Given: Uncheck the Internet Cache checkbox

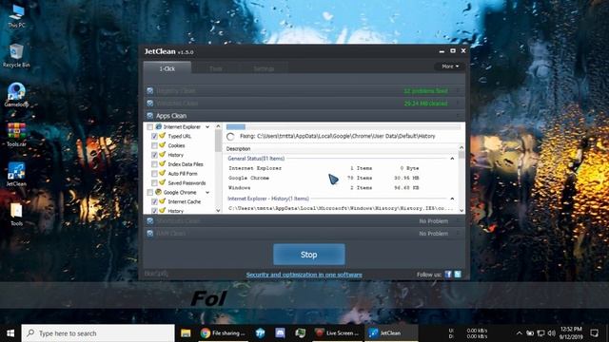Looking at the screenshot, I should click(154, 201).
